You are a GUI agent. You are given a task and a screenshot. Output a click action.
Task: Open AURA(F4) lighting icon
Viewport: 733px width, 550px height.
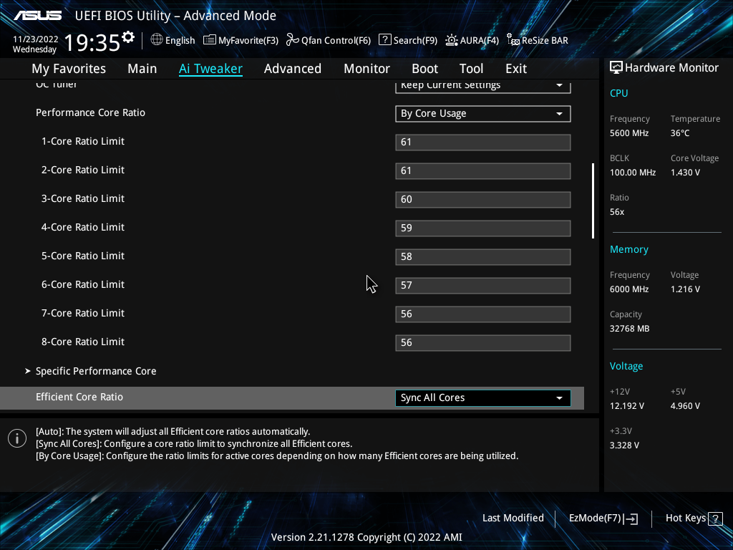[451, 40]
